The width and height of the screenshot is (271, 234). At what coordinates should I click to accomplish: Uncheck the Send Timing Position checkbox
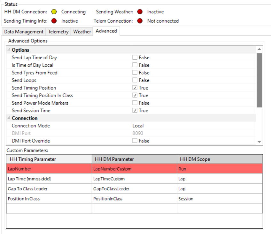click(x=135, y=88)
